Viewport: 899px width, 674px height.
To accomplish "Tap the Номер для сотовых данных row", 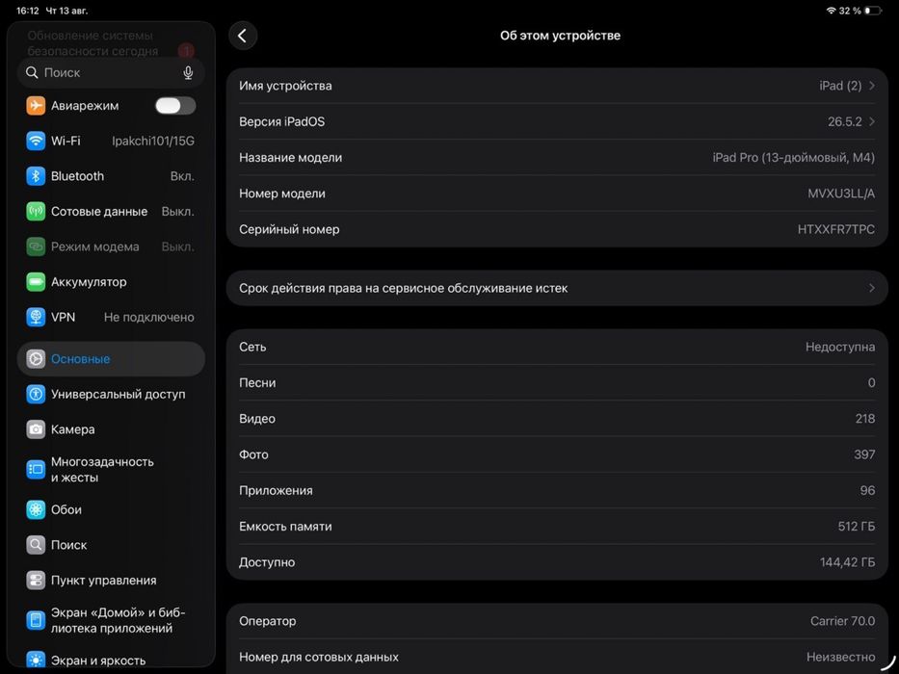I will pyautogui.click(x=557, y=657).
